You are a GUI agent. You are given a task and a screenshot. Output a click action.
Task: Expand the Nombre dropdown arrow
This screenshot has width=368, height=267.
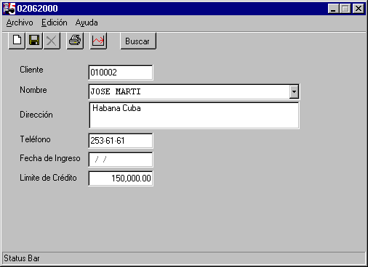point(294,91)
